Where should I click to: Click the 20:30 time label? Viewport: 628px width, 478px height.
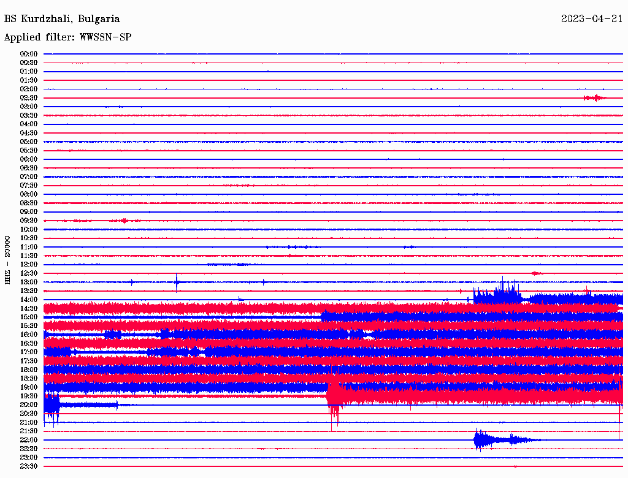pos(29,414)
